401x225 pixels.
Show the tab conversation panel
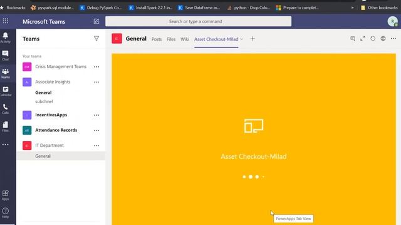tap(353, 39)
